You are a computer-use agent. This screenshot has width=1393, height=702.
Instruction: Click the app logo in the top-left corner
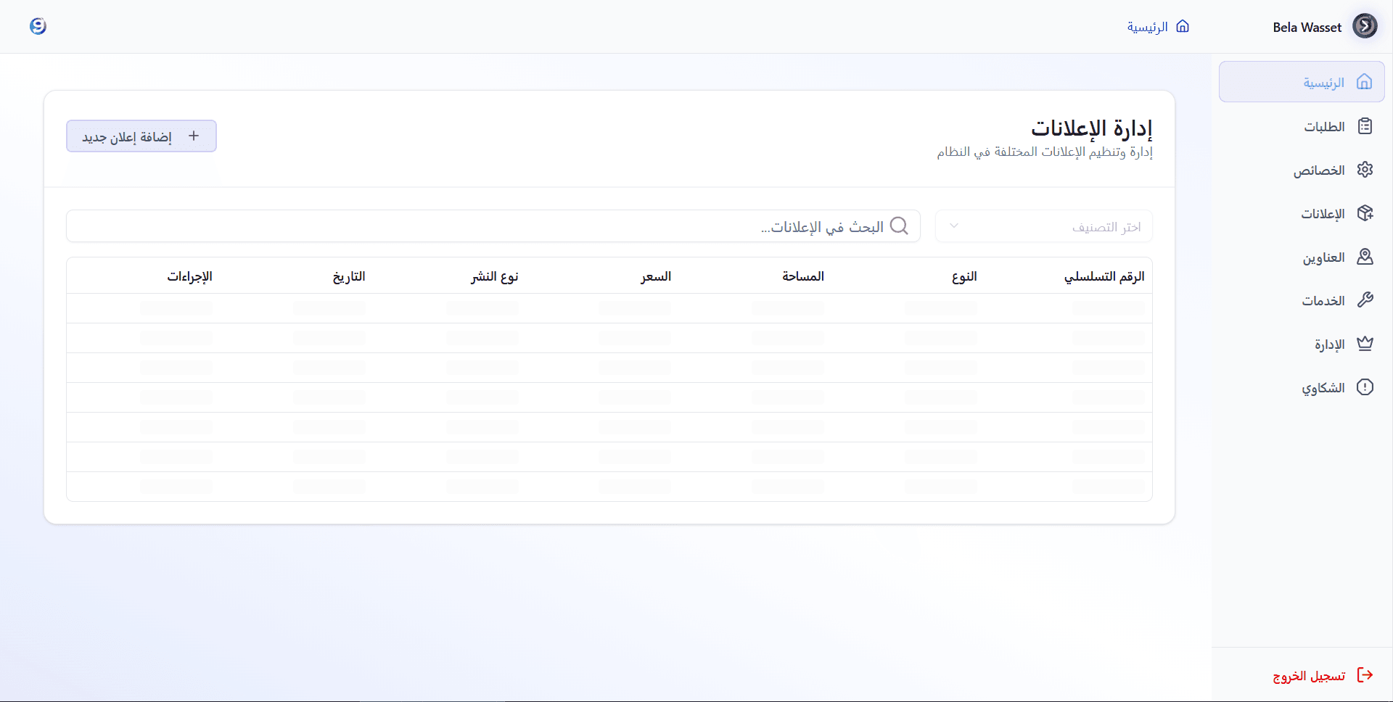pyautogui.click(x=38, y=26)
